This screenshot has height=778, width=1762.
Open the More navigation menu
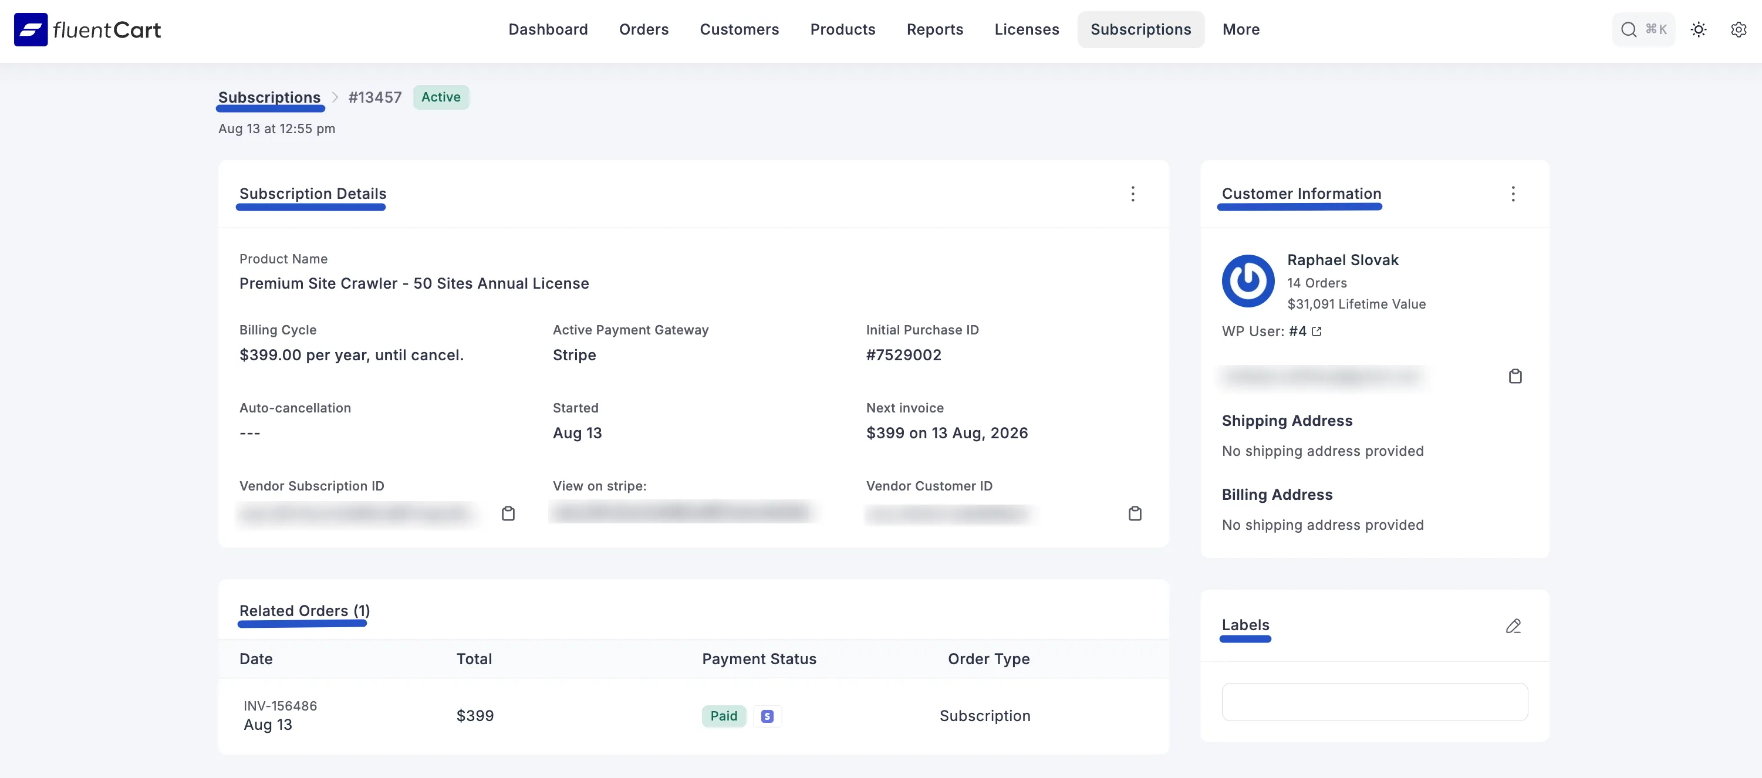(x=1241, y=29)
